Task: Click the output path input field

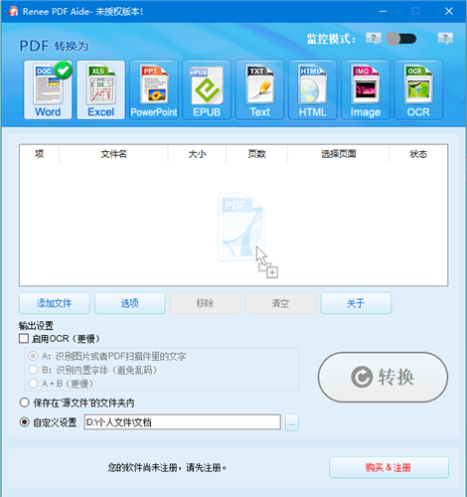Action: click(x=183, y=422)
